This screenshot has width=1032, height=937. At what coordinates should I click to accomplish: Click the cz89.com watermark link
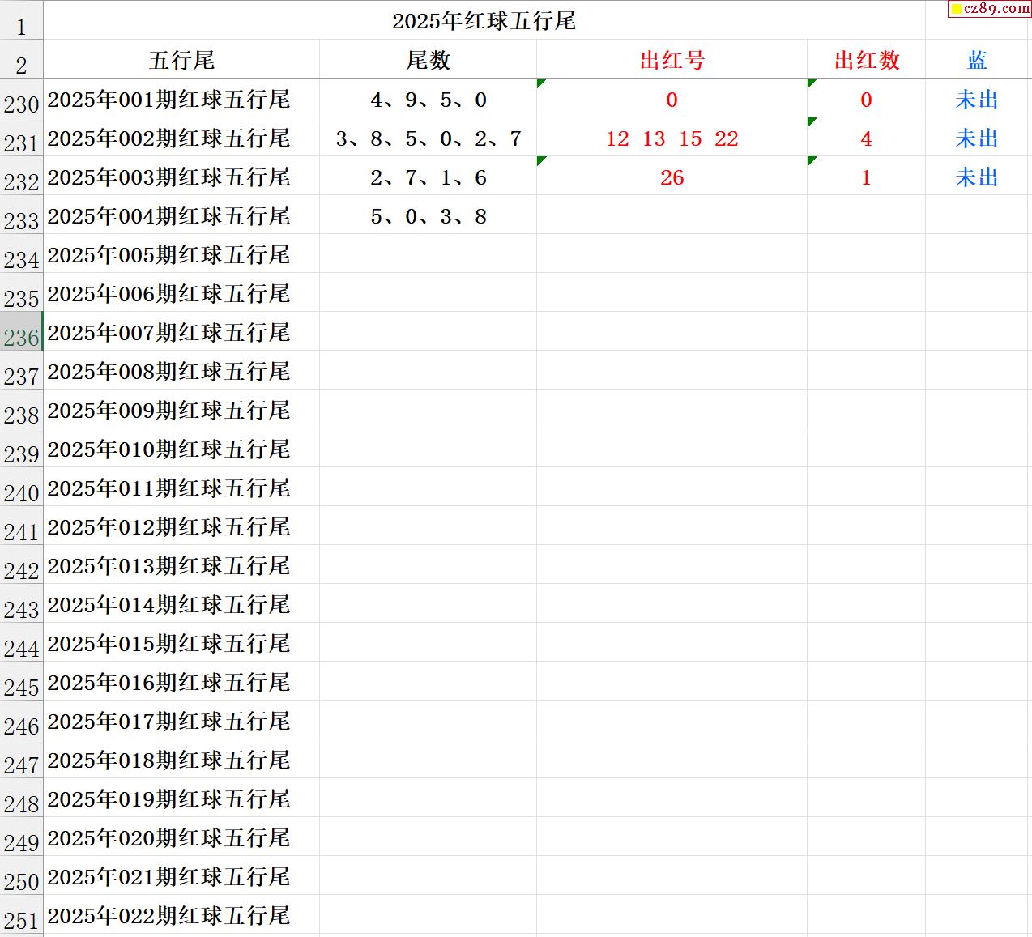click(996, 9)
